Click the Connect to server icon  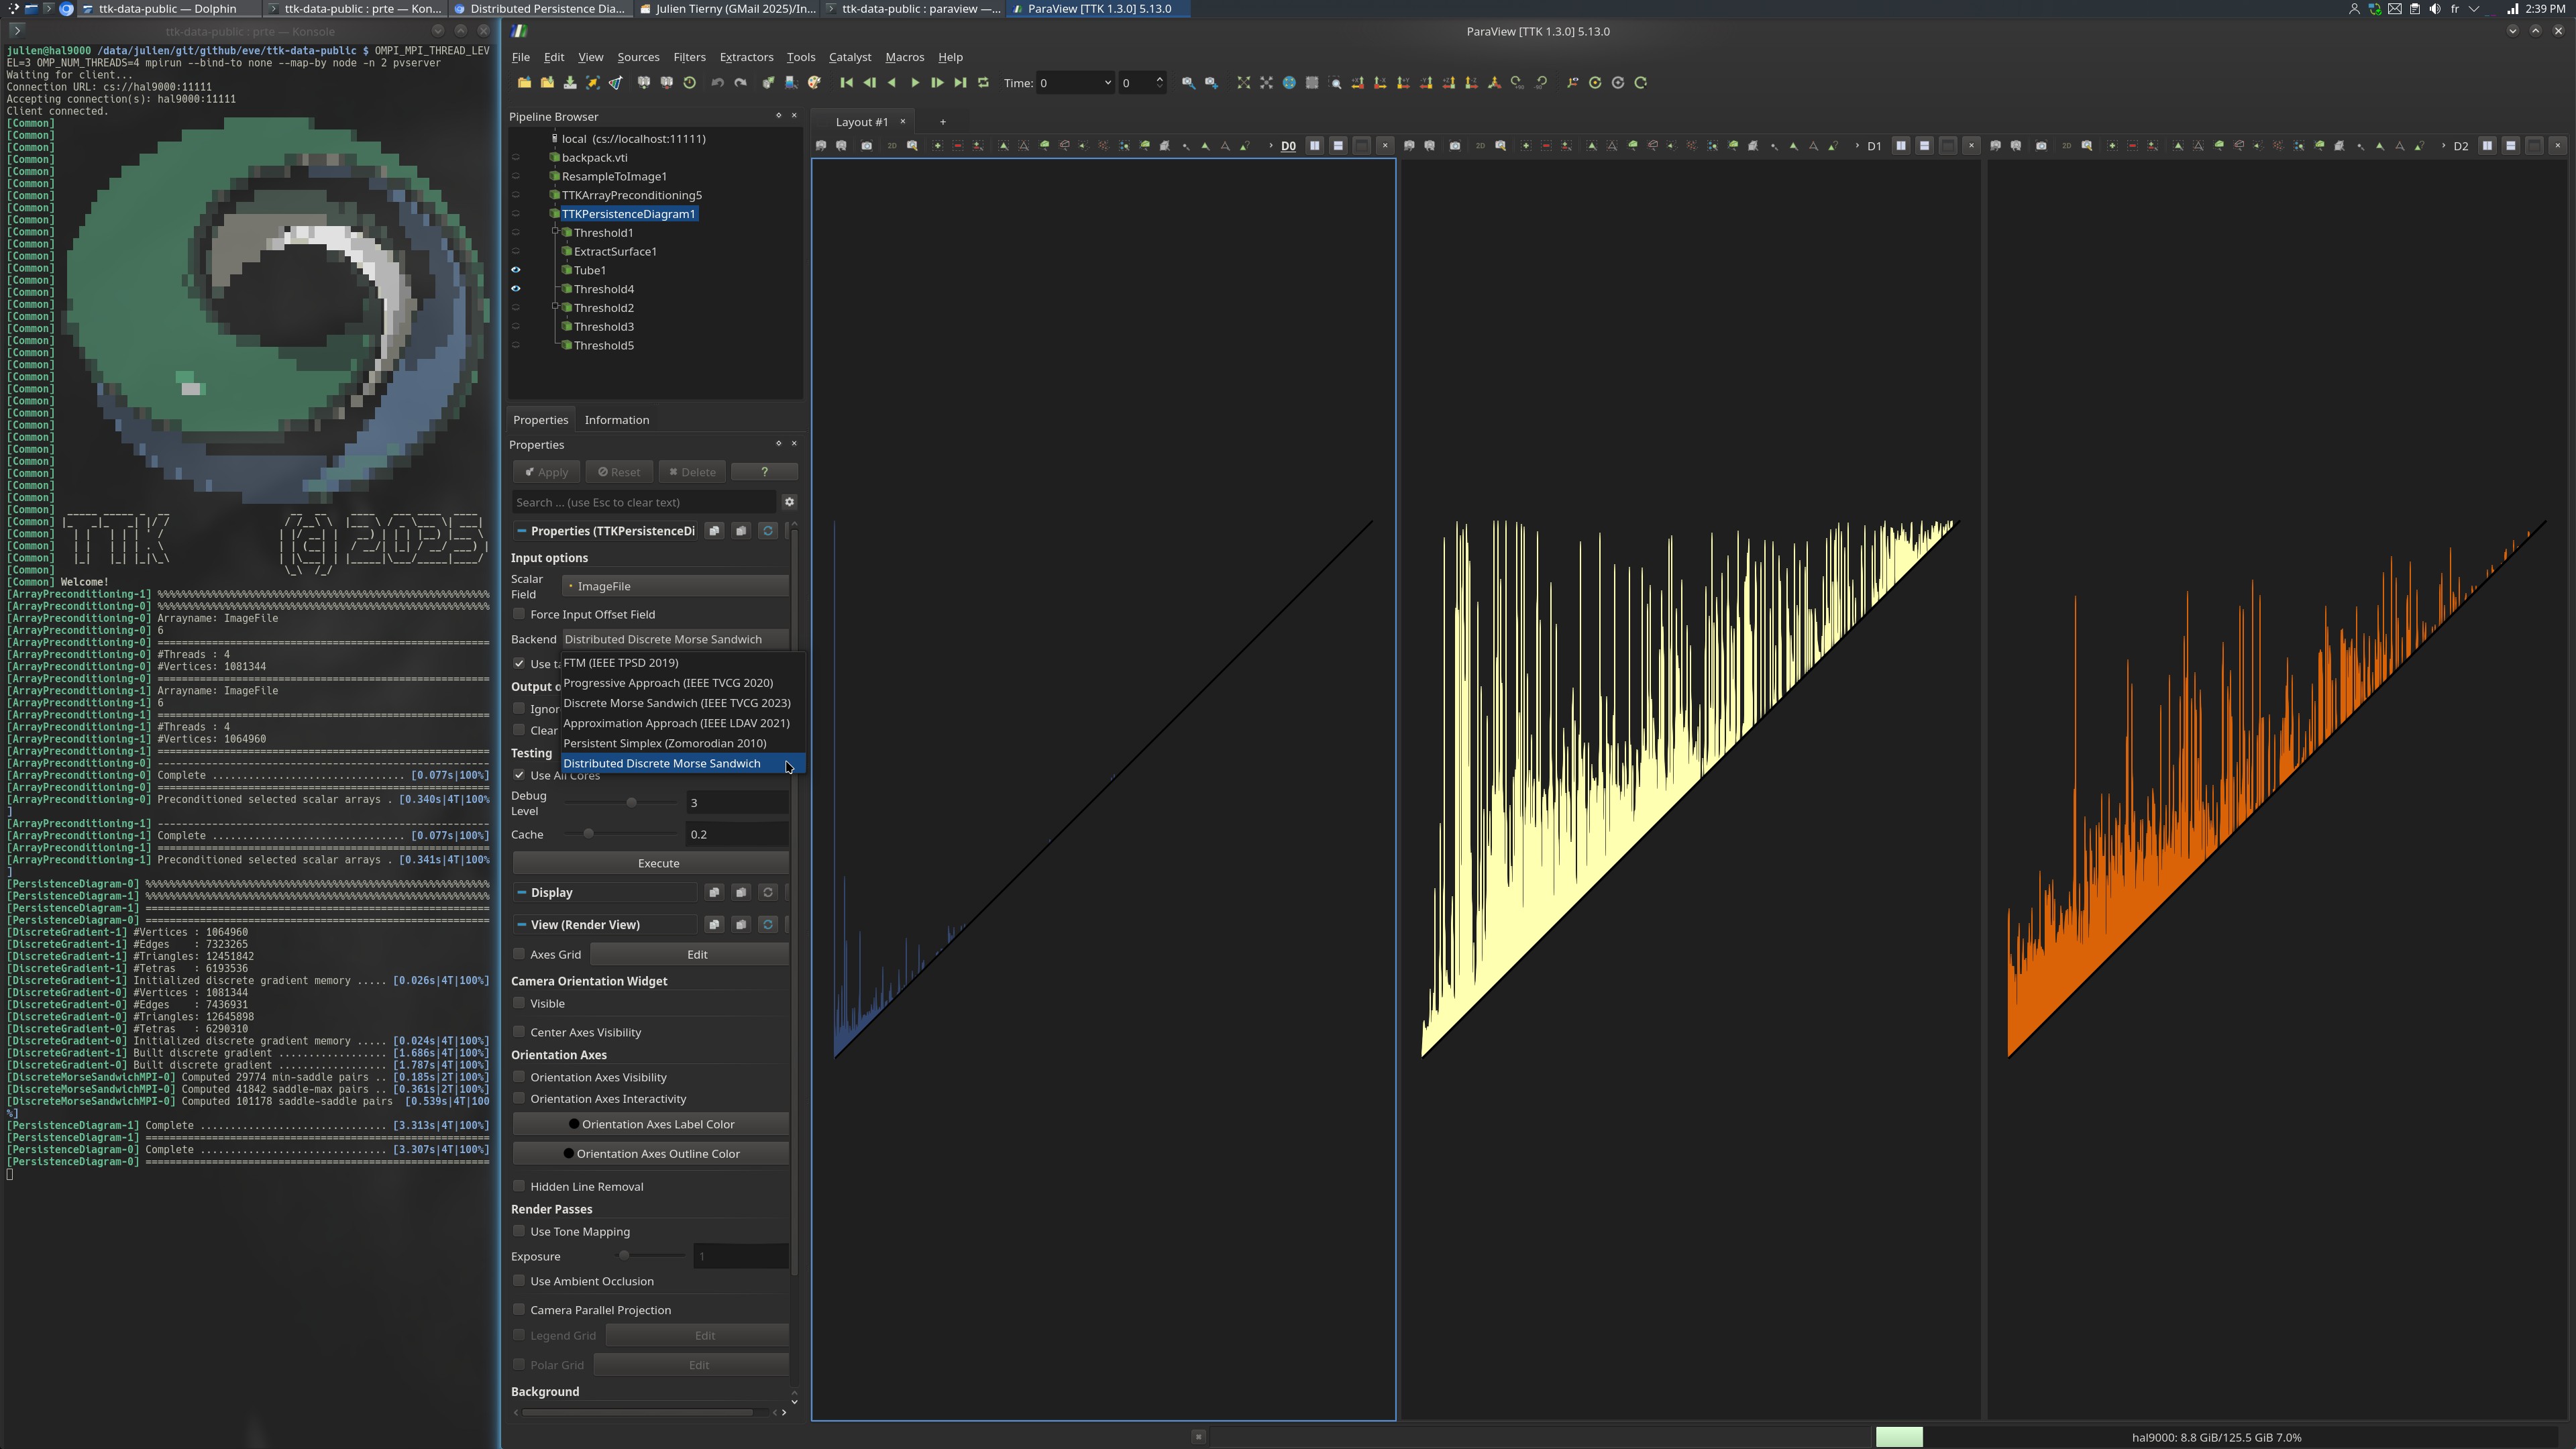click(644, 83)
